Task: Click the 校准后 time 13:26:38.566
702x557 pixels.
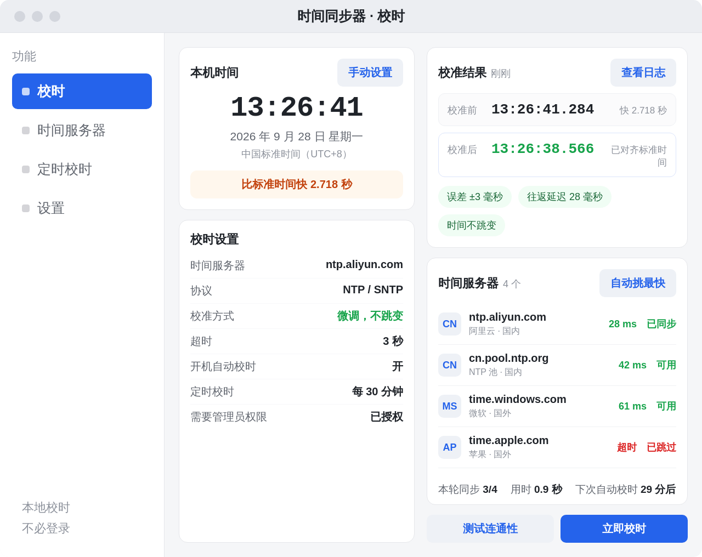Action: (x=542, y=149)
